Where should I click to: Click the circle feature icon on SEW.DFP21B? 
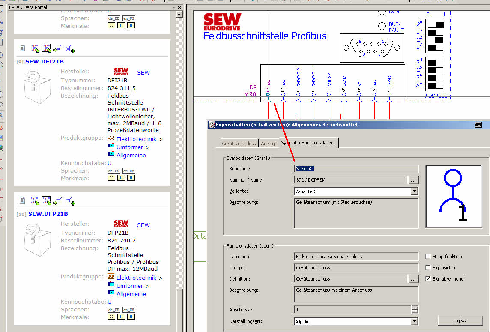[x=111, y=317]
